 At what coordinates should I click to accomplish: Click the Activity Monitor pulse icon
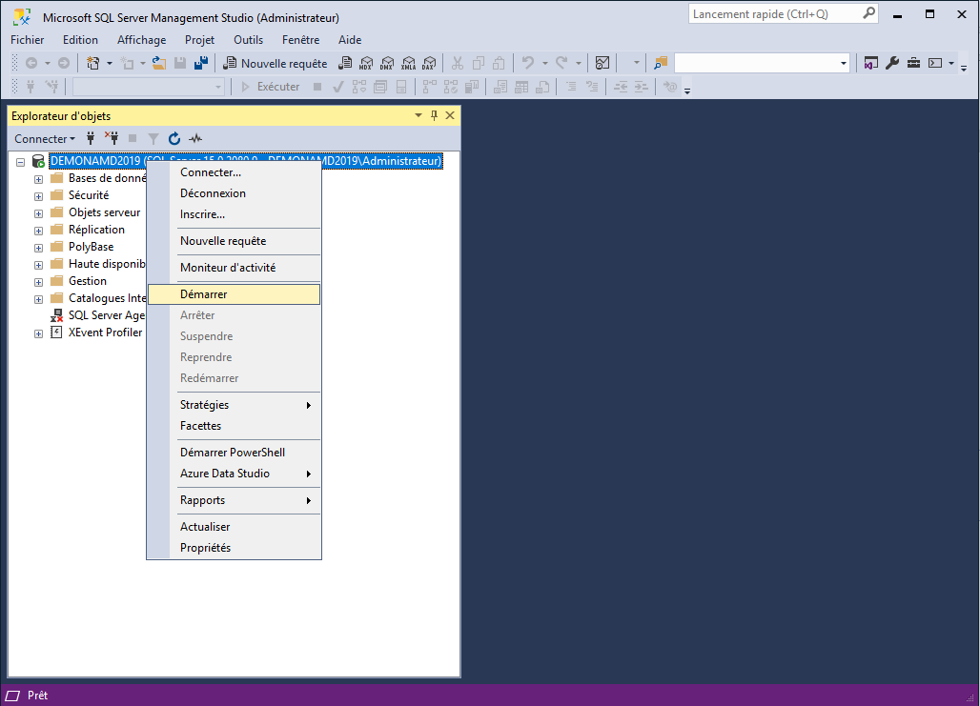coord(195,139)
